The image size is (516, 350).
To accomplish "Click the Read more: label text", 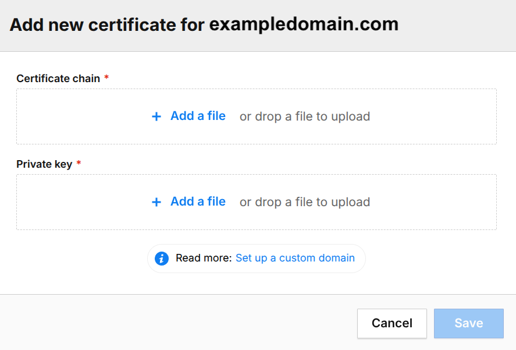I will (204, 258).
